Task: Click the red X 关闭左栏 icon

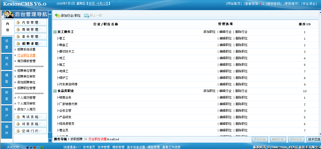Action: pyautogui.click(x=4, y=147)
